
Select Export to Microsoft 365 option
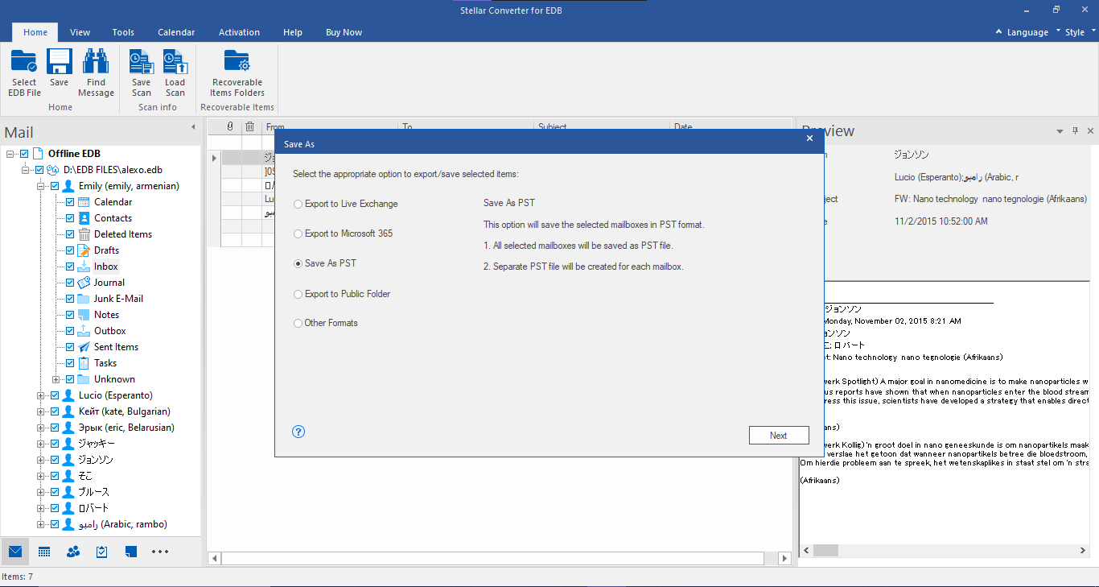click(344, 234)
